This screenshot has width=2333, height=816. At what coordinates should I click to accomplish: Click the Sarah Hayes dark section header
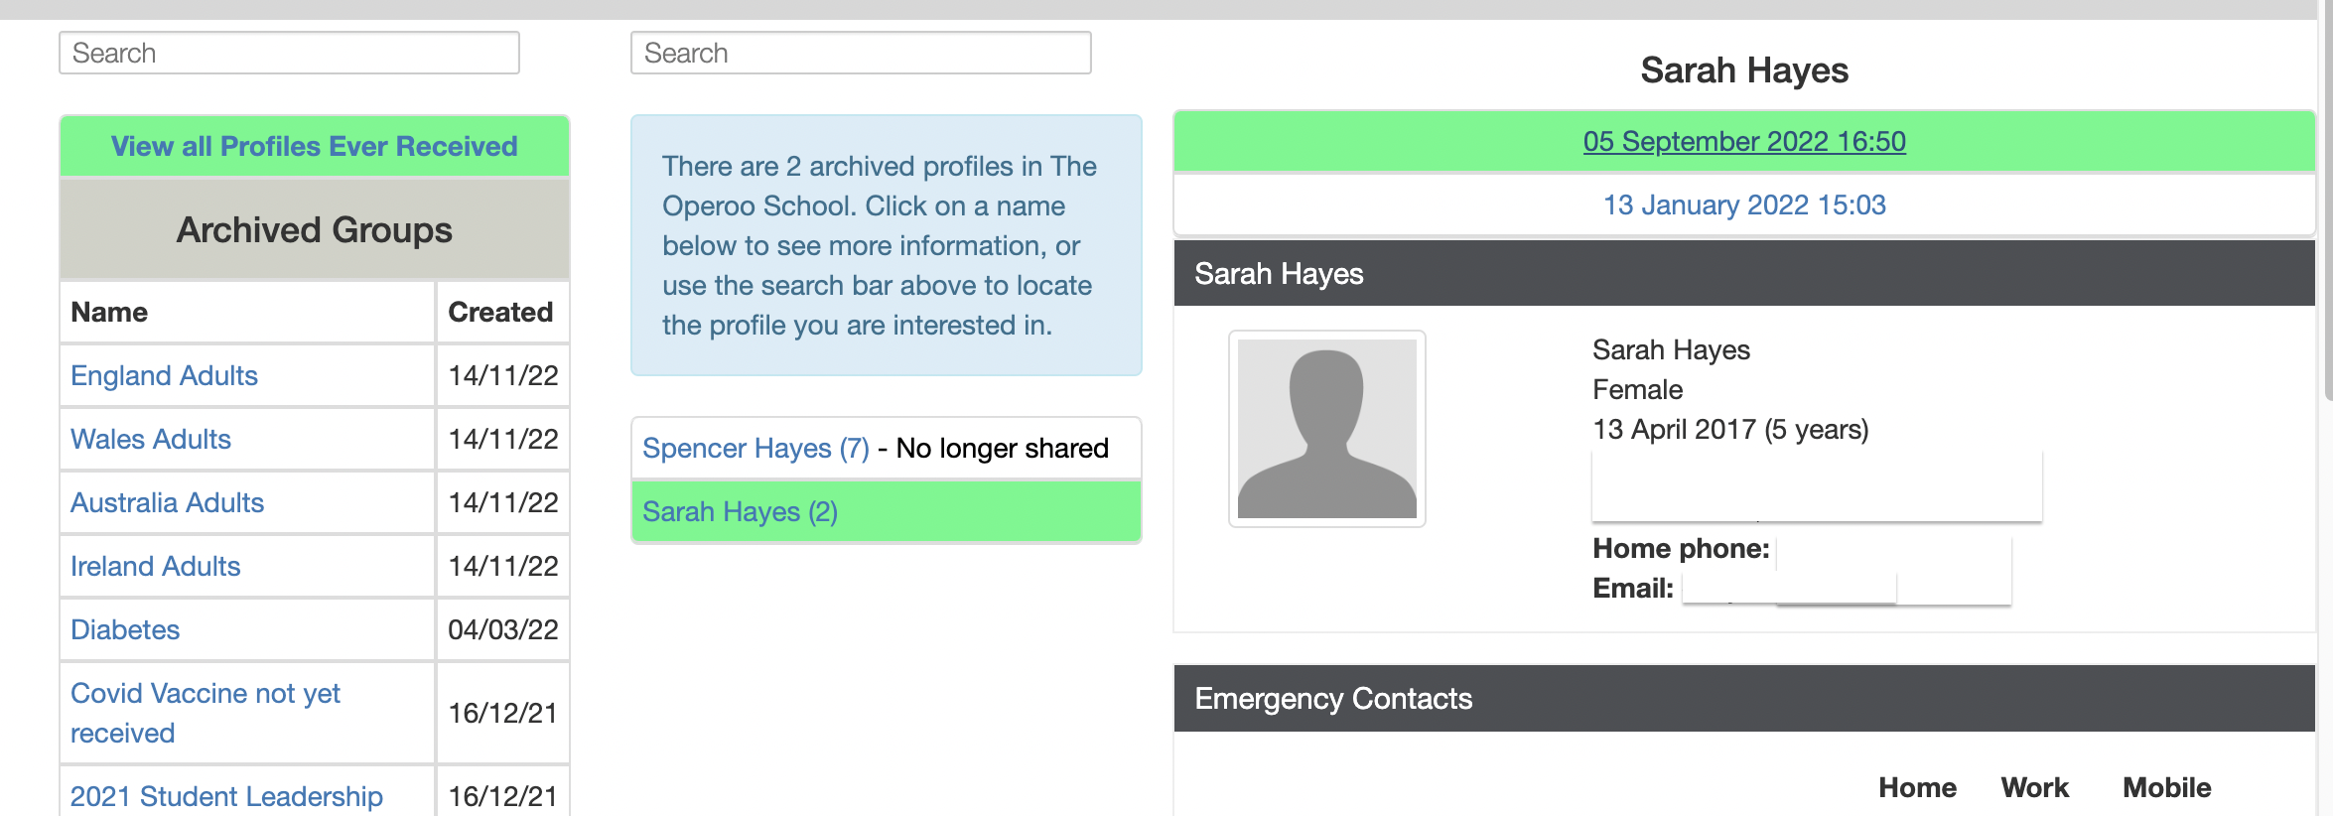(x=1743, y=273)
